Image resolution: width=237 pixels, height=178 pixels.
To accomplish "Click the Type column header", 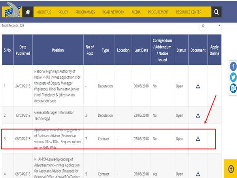I will point(105,50).
